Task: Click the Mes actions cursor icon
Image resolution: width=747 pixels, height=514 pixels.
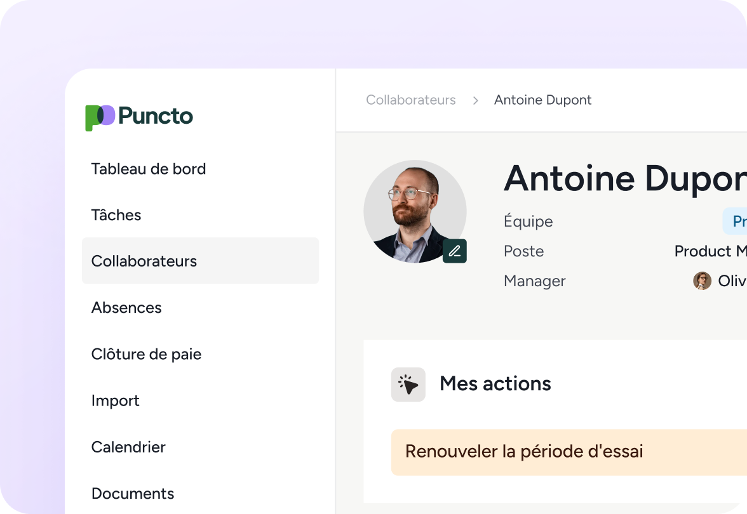Action: 408,384
